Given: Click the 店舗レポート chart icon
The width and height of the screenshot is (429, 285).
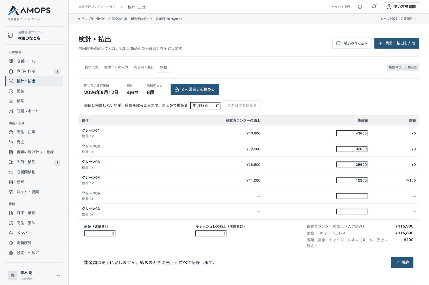Looking at the screenshot, I should [11, 111].
